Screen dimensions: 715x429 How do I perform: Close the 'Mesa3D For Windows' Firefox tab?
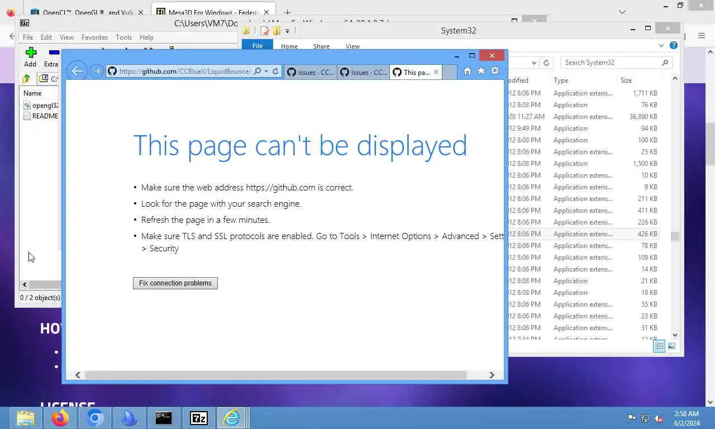tap(266, 12)
